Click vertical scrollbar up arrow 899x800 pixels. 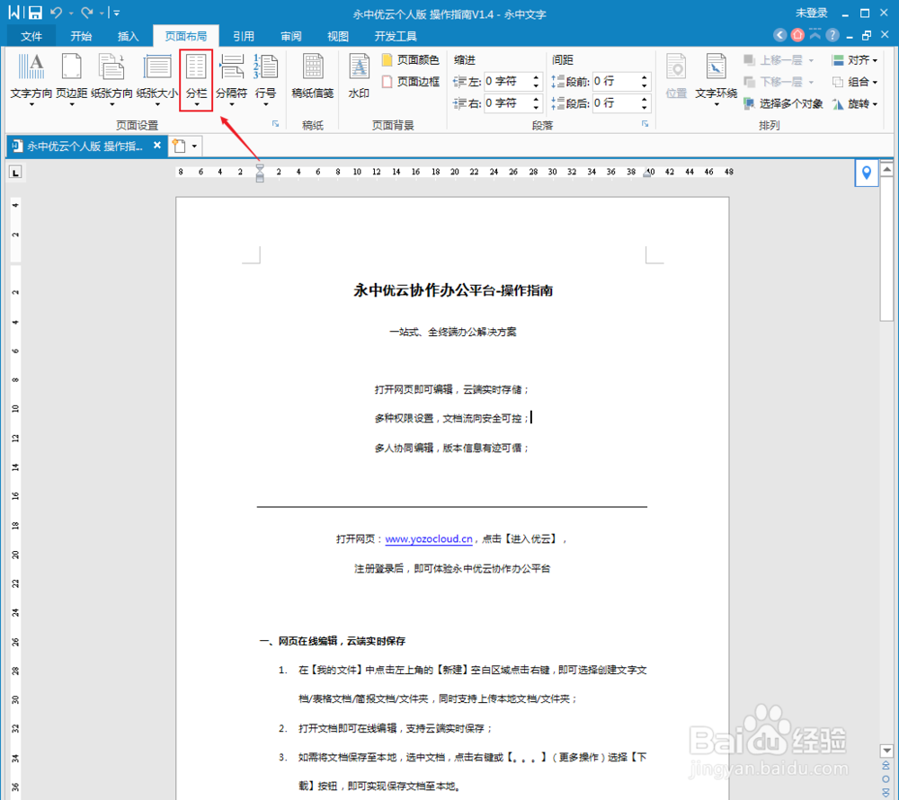point(886,169)
